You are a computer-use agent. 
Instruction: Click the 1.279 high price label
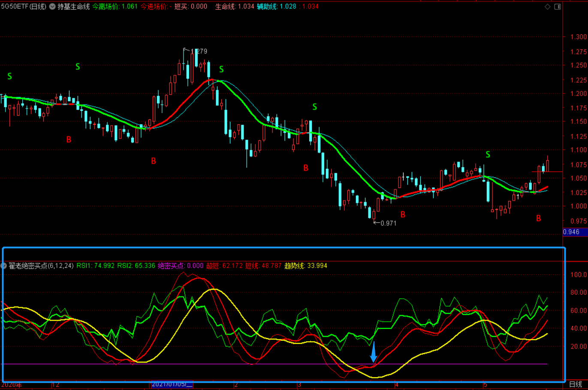coord(199,51)
